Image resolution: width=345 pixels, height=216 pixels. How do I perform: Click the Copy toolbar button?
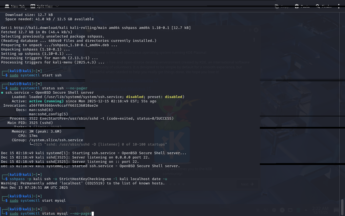pyautogui.click(x=282, y=6)
